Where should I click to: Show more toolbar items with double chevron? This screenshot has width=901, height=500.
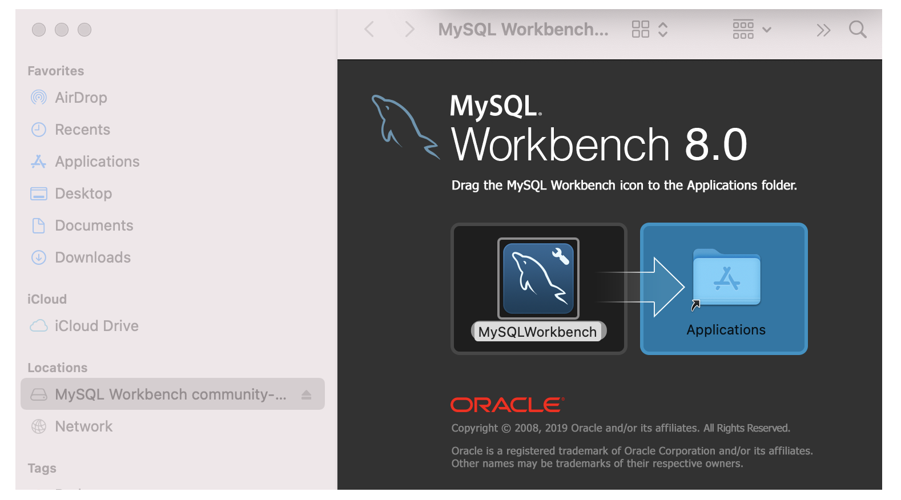(x=823, y=30)
